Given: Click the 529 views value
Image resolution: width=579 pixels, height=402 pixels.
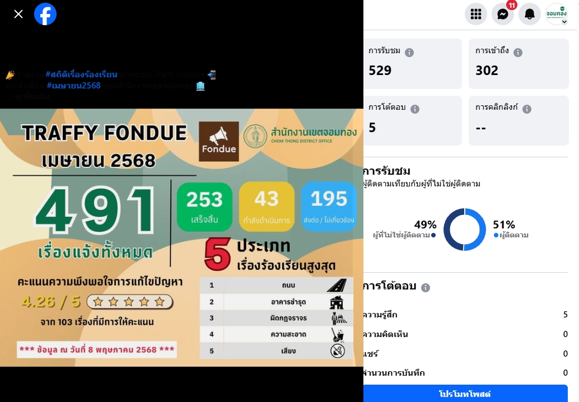Looking at the screenshot, I should point(380,70).
